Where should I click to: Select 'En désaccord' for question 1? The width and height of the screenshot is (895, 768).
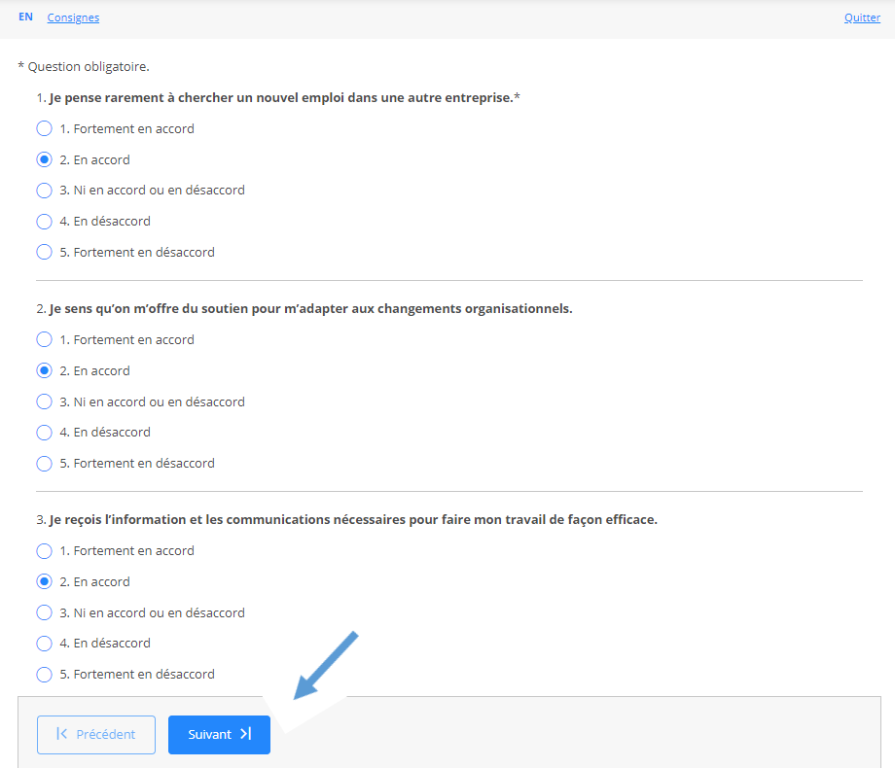(44, 222)
